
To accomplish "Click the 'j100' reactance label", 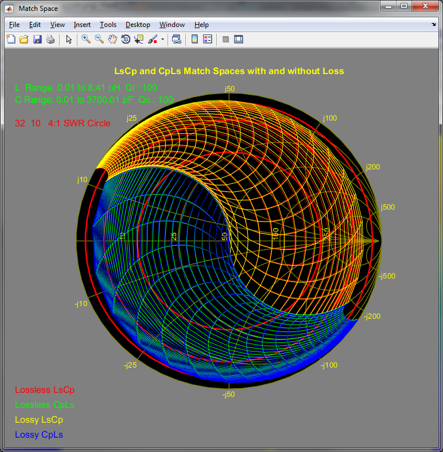I will pyautogui.click(x=330, y=118).
